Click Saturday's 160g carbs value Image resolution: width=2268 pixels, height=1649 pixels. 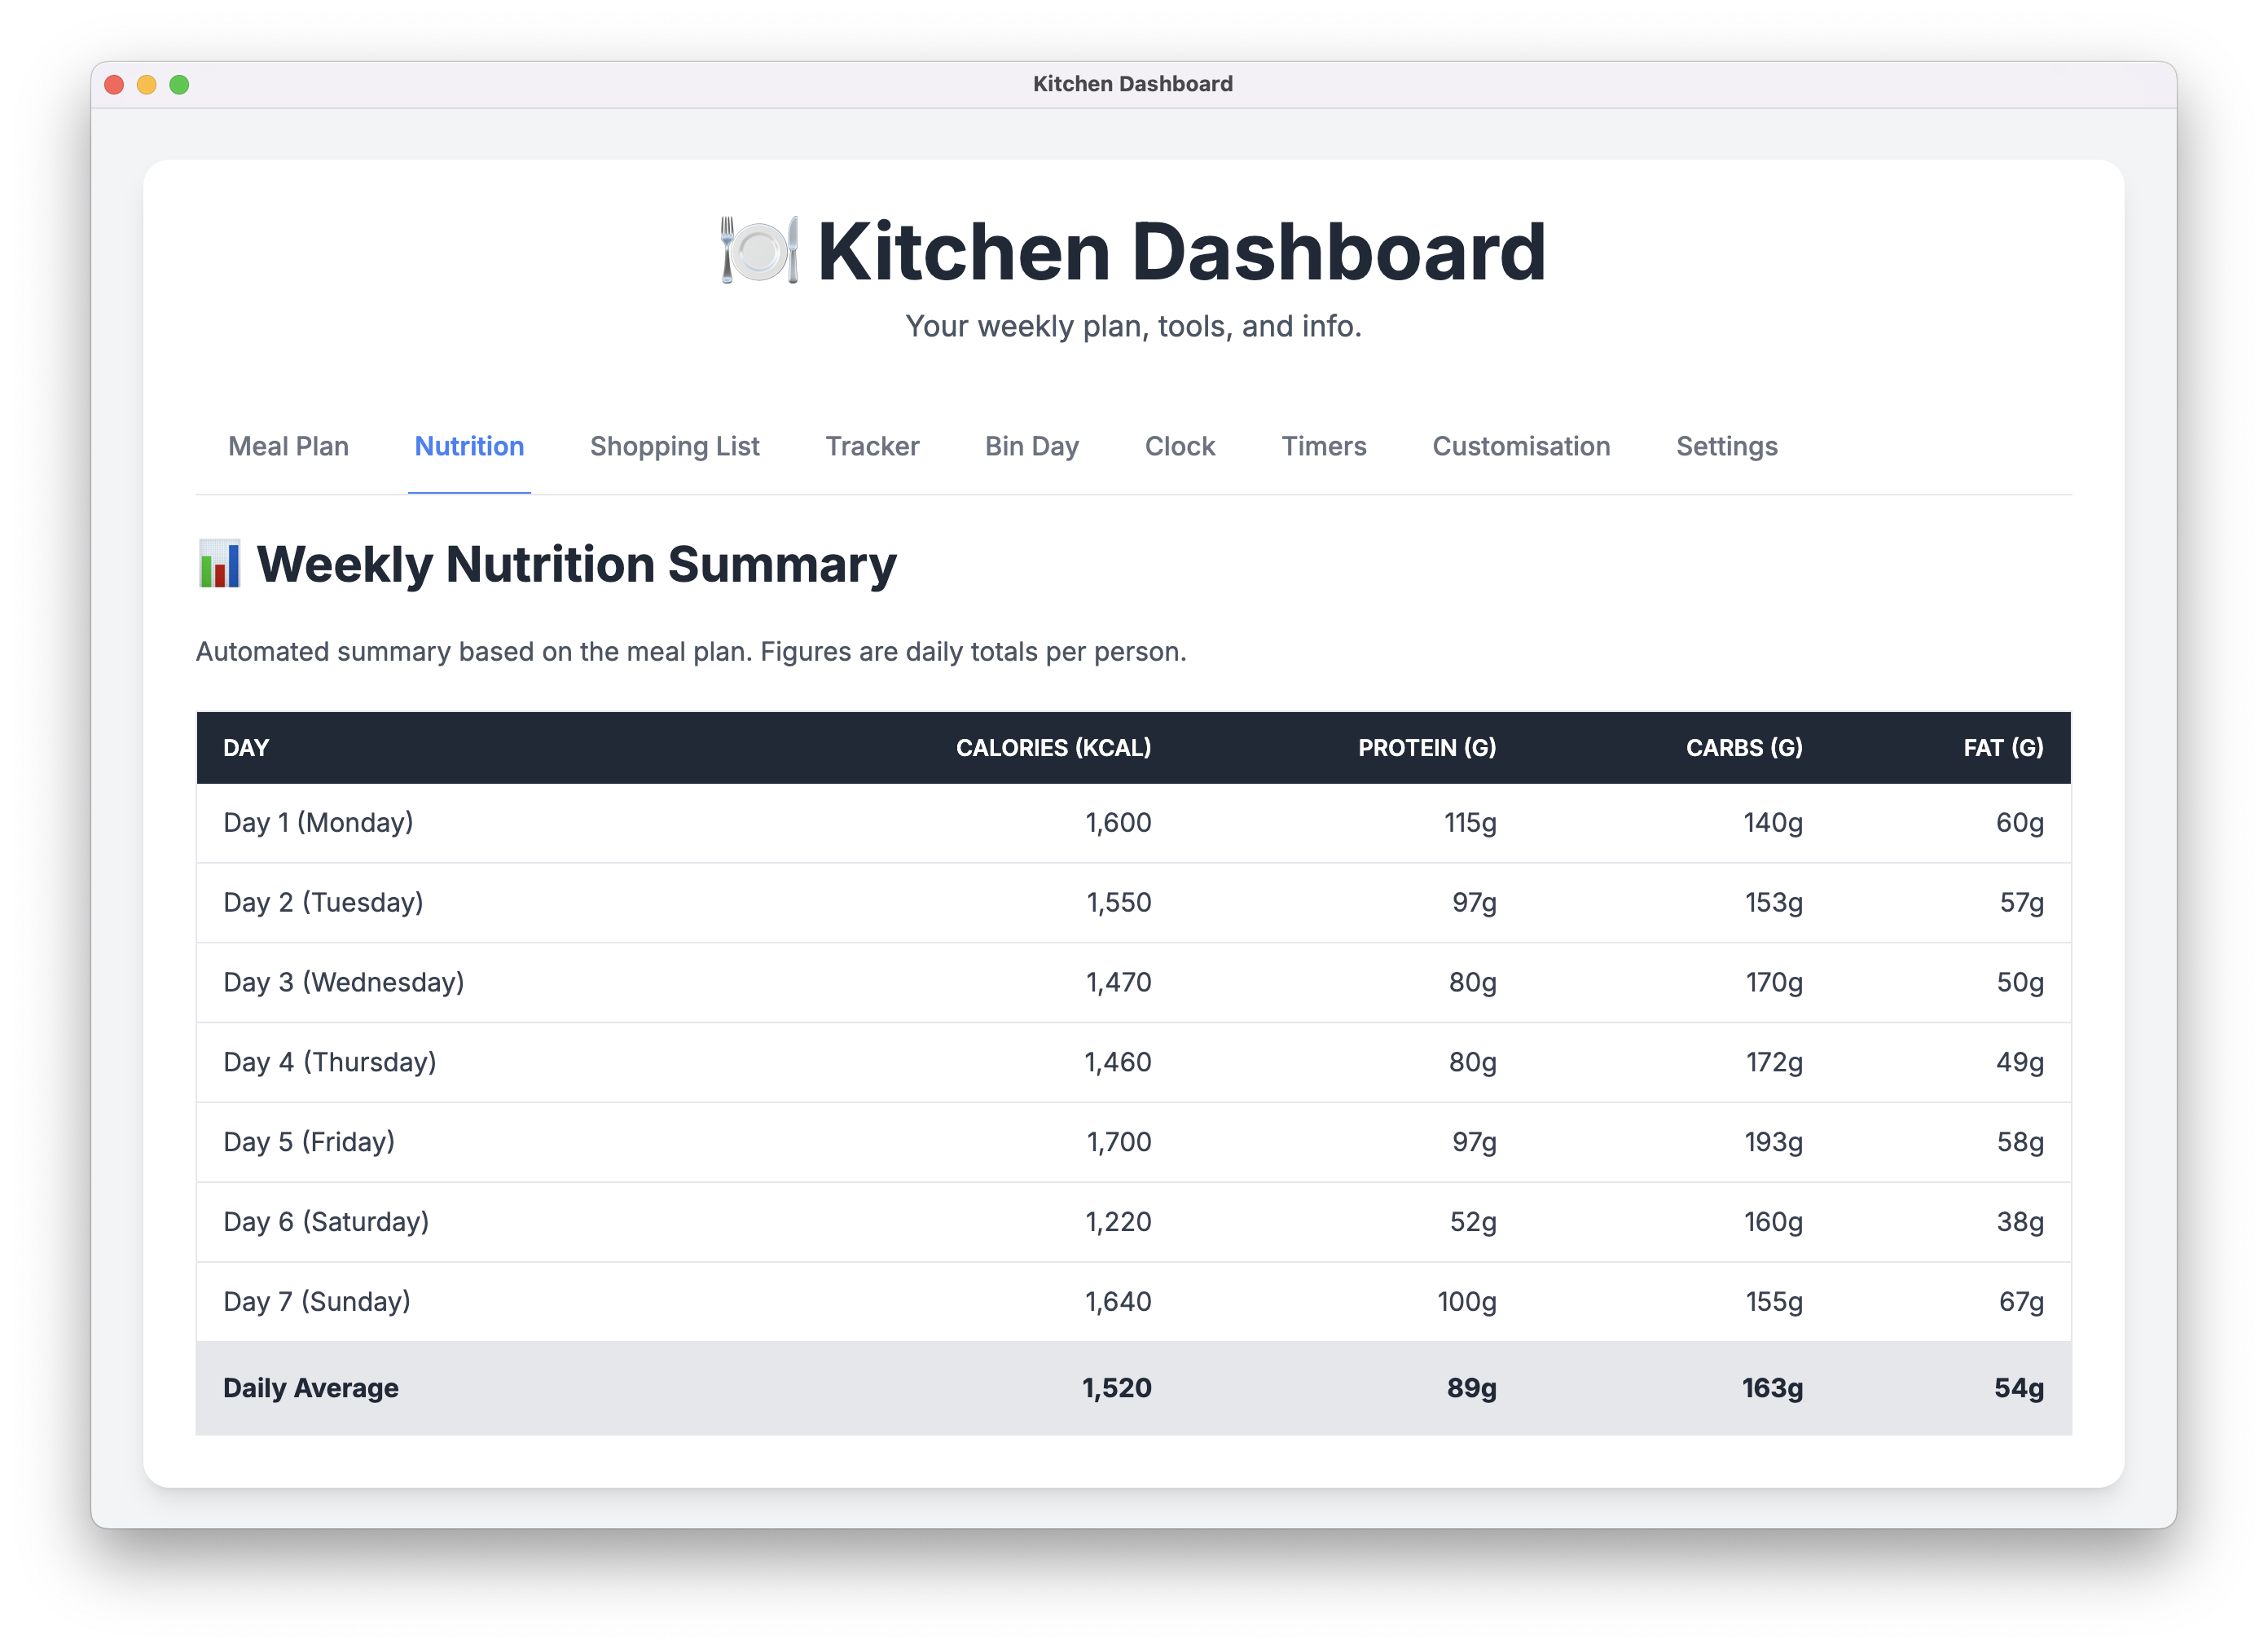point(1774,1223)
